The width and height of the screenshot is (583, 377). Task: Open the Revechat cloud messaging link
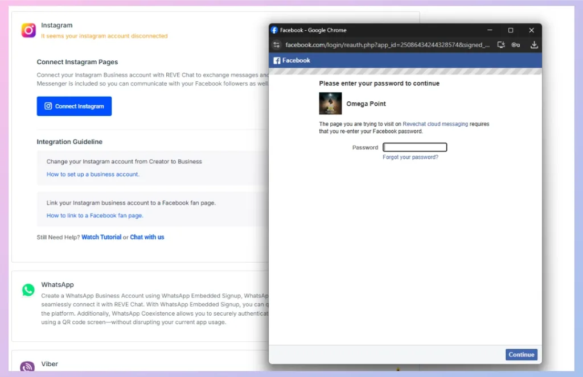click(435, 124)
